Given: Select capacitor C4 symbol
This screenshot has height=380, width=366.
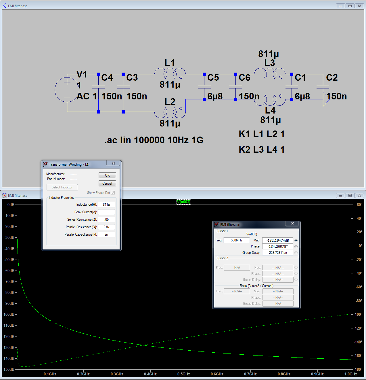Looking at the screenshot, I should [98, 86].
